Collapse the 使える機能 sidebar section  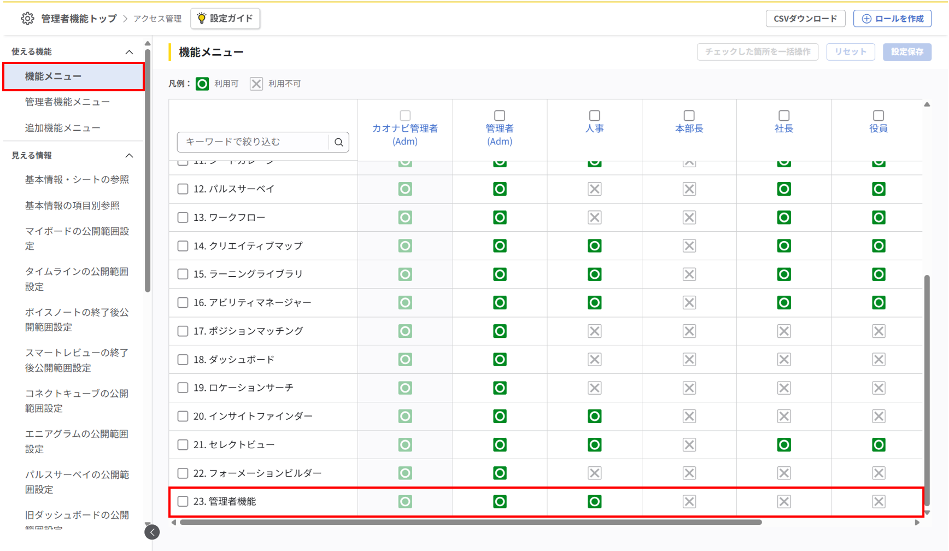click(x=129, y=52)
